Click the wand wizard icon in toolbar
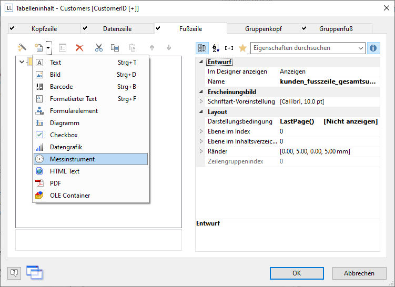The image size is (395, 287). tap(23, 48)
